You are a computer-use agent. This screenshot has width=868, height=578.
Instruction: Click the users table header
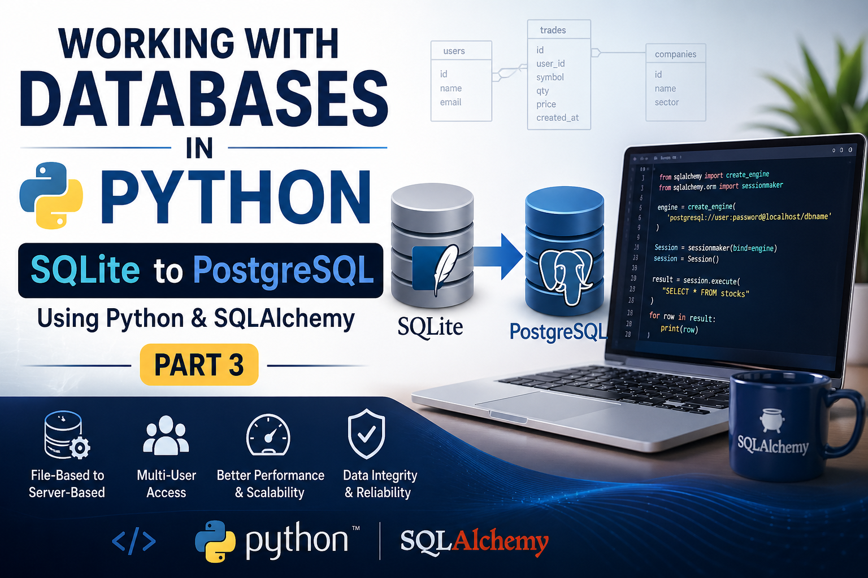[461, 51]
